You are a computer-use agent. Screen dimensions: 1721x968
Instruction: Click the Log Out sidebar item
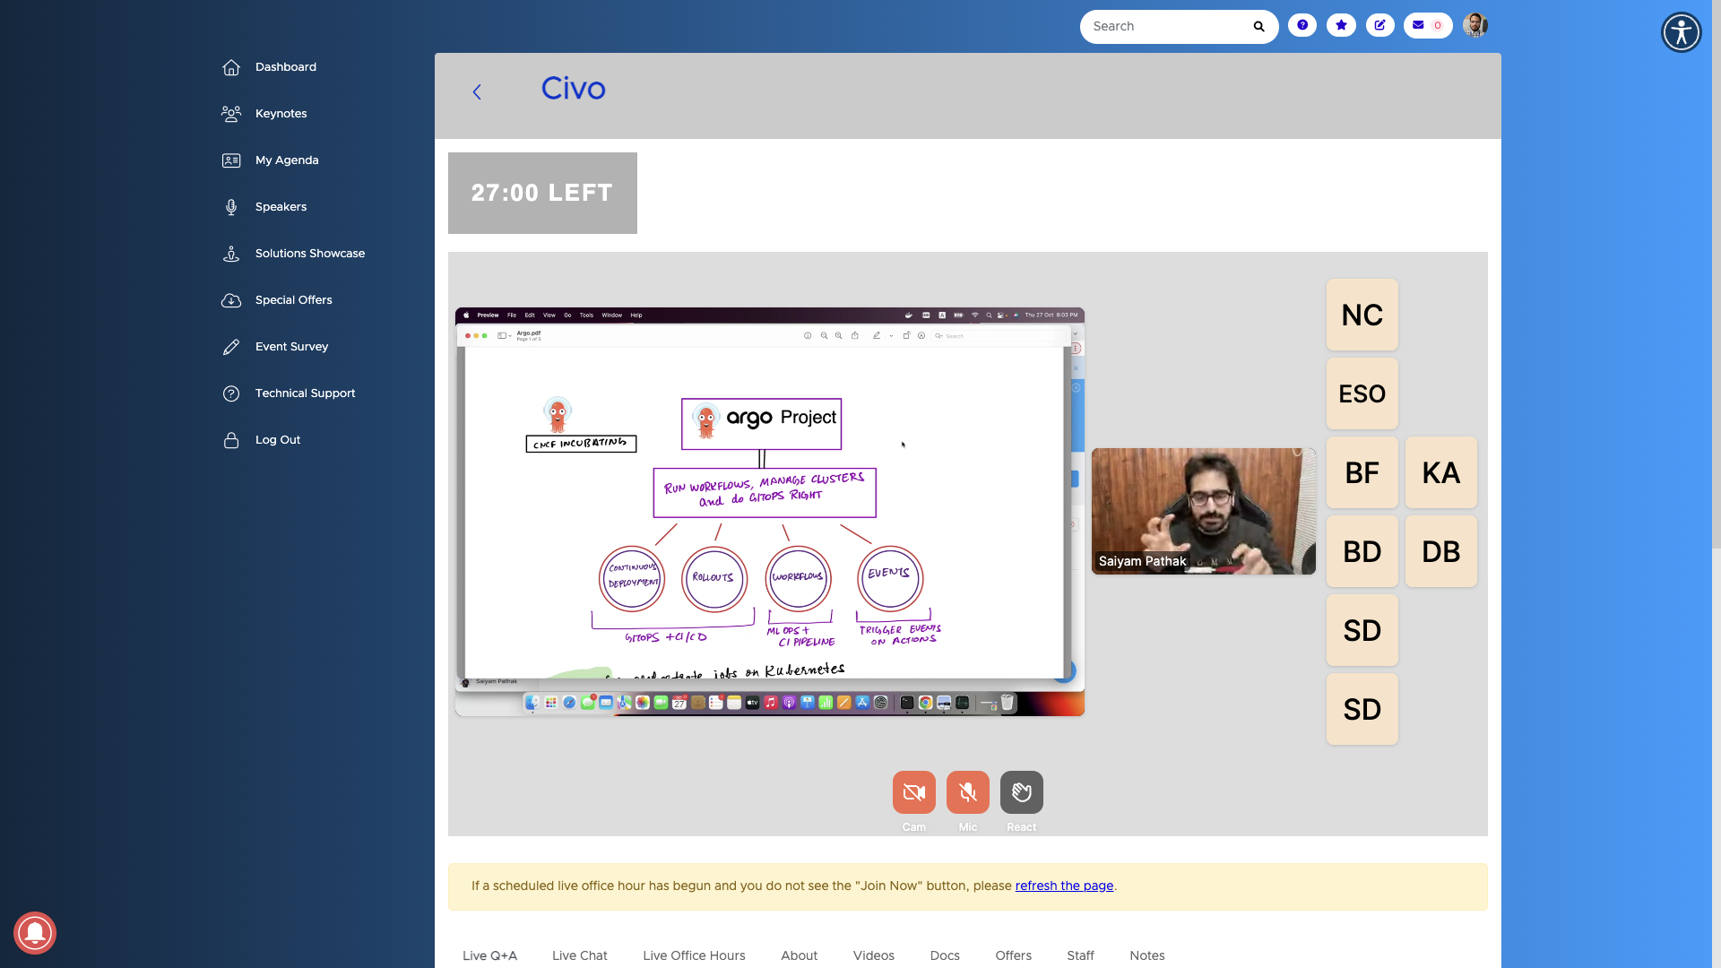pos(278,440)
